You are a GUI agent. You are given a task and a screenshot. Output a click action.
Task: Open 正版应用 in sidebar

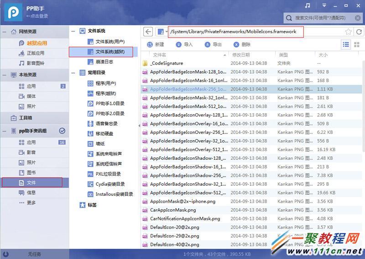[x=36, y=53]
